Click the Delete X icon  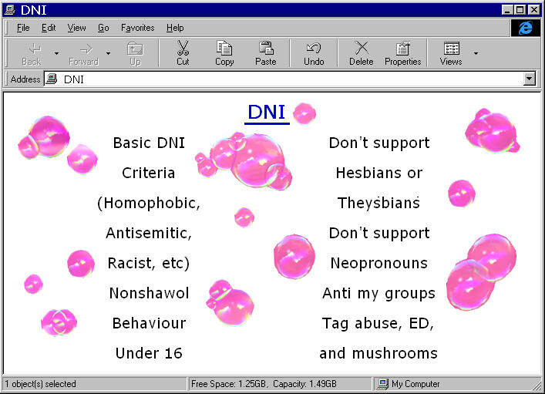pyautogui.click(x=361, y=49)
